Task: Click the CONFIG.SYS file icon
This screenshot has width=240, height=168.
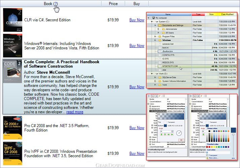Action: pos(160,55)
